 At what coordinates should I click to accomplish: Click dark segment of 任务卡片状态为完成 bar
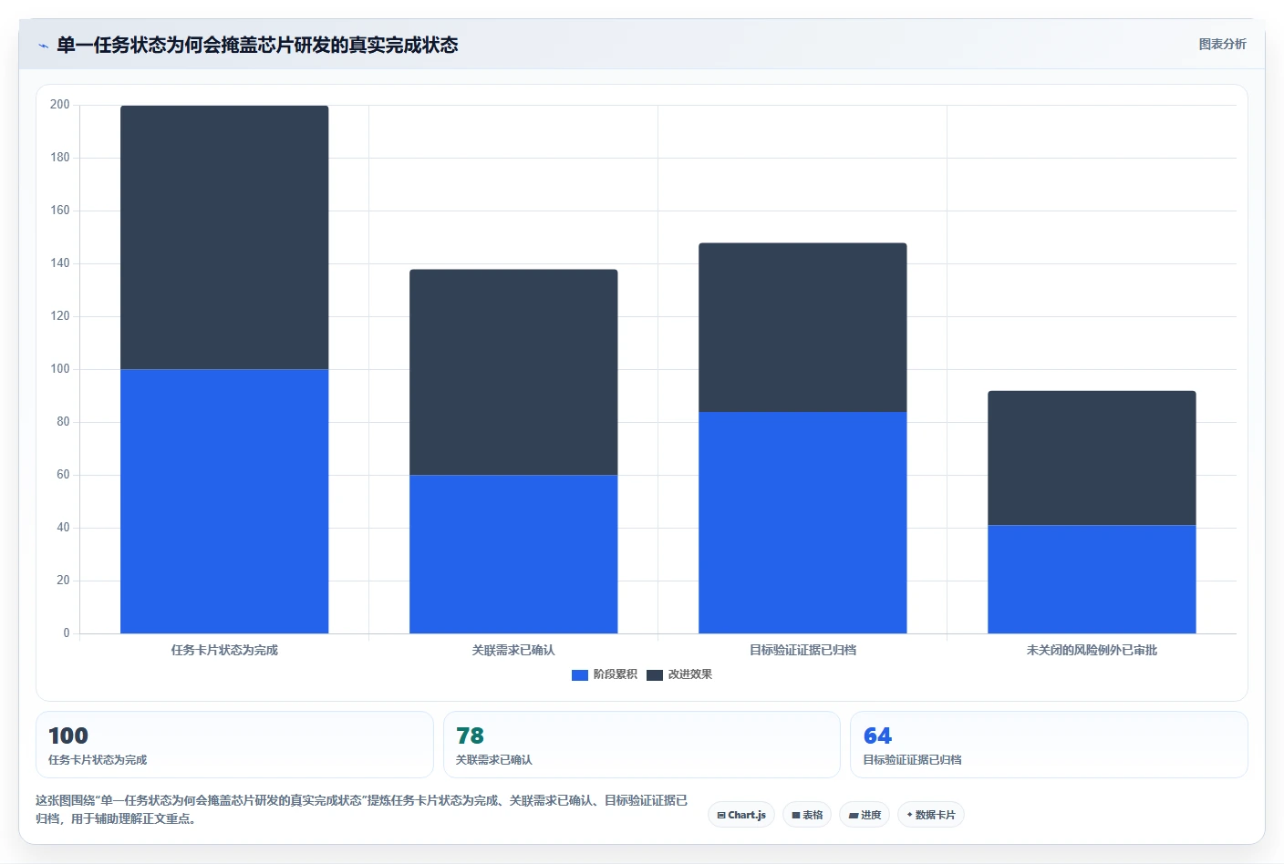224,237
